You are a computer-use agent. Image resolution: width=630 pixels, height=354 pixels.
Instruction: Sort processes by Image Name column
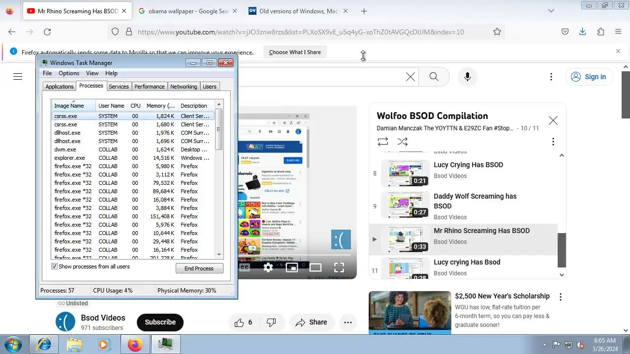73,106
